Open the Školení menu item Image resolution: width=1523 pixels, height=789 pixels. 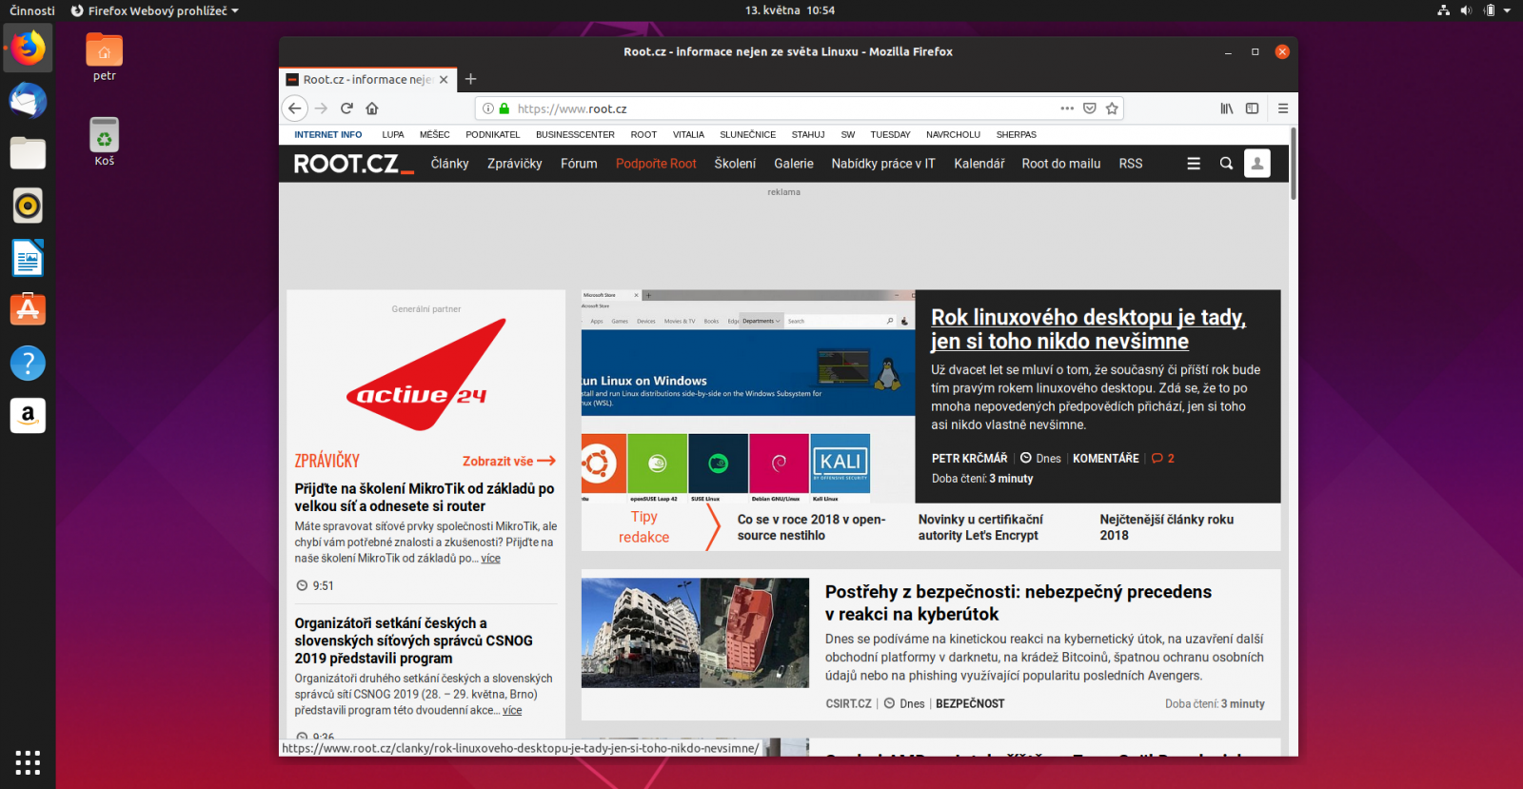(735, 164)
